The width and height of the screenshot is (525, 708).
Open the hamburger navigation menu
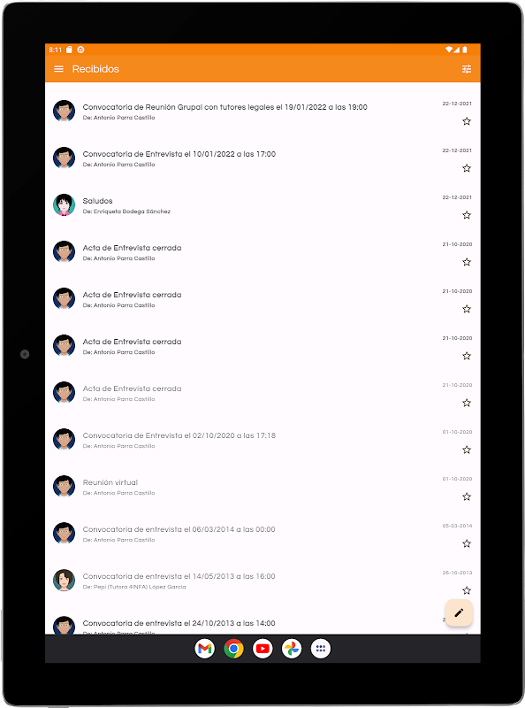click(58, 69)
